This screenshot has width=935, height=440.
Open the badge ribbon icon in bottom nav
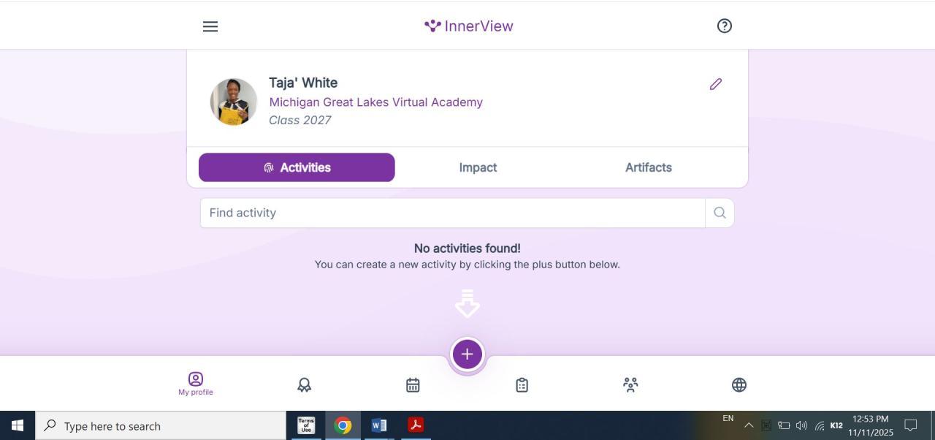(x=305, y=385)
